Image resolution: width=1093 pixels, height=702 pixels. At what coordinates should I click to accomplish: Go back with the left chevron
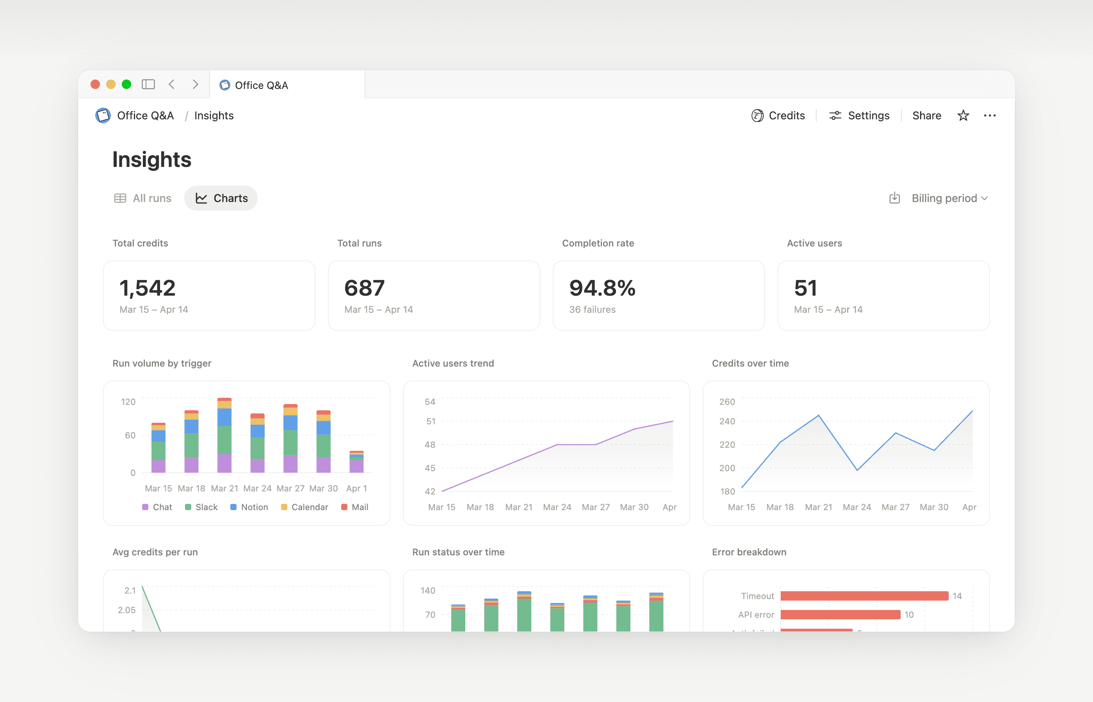[172, 84]
